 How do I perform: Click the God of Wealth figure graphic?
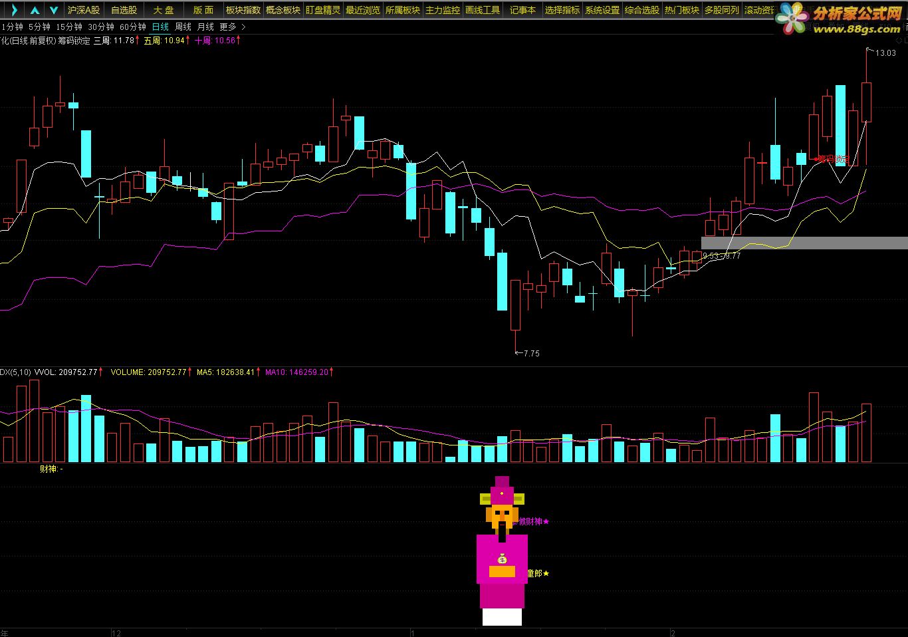(x=502, y=551)
